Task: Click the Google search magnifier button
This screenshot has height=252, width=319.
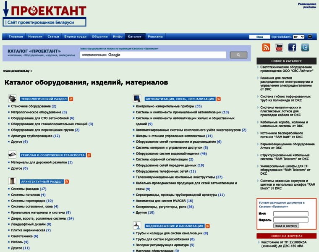Action: pos(238,55)
